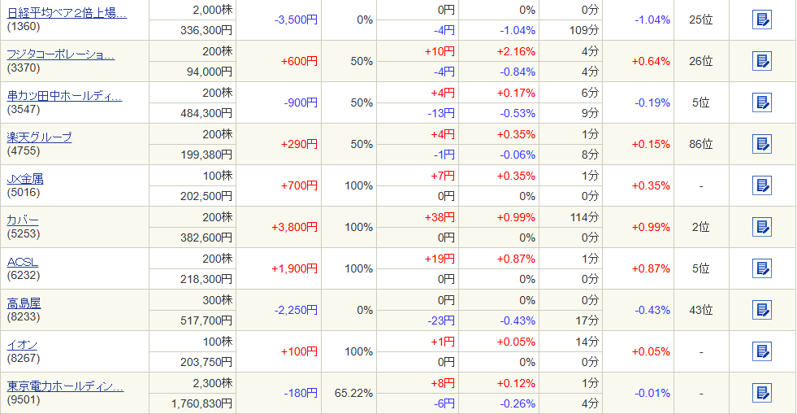Open the memo icon for 東京電力ホールディングス row
Screen dimensions: 797x414
[x=761, y=393]
